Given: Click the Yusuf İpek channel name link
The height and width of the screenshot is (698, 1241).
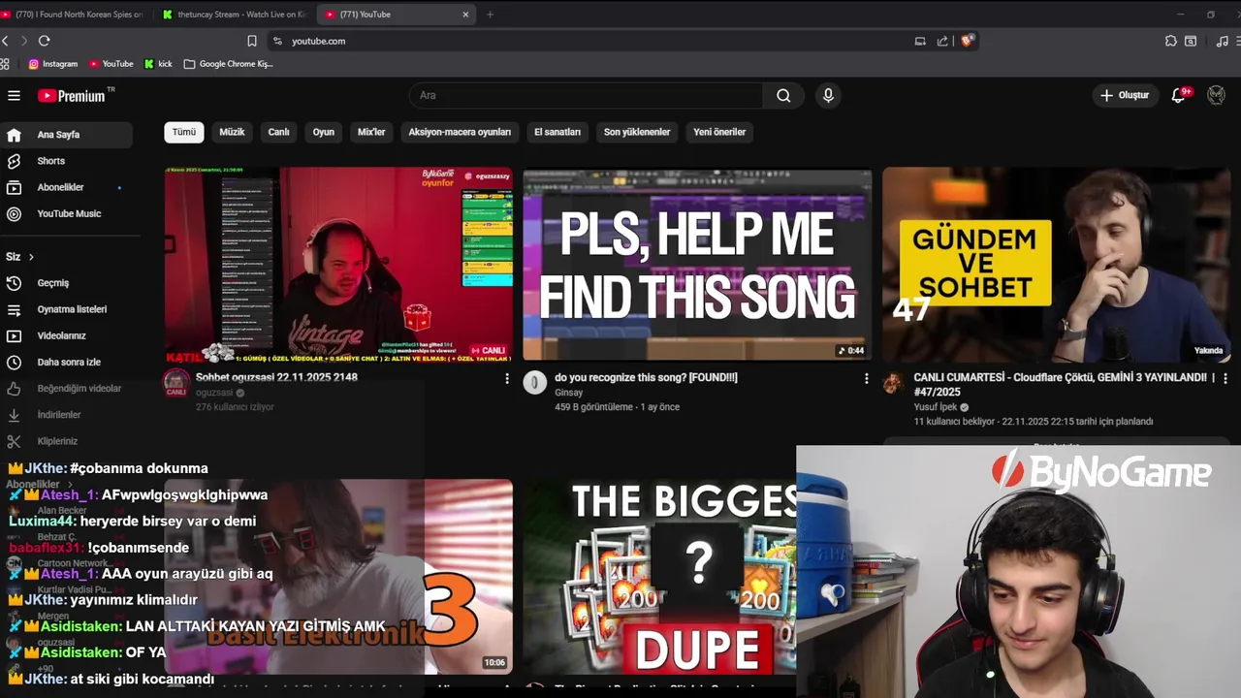Looking at the screenshot, I should [936, 407].
